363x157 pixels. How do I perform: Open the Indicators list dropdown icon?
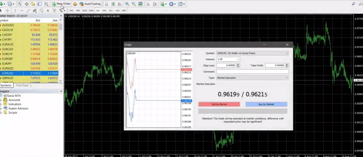click(x=163, y=4)
